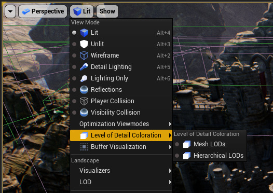Click the Lit cube icon in View Mode list
The image size is (273, 193).
click(84, 33)
